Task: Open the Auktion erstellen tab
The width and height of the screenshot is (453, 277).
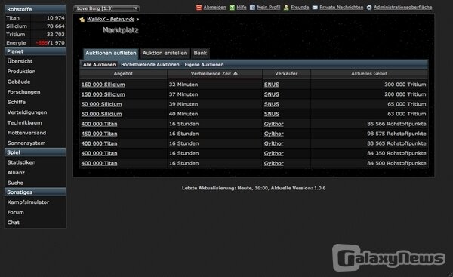Action: click(x=165, y=53)
